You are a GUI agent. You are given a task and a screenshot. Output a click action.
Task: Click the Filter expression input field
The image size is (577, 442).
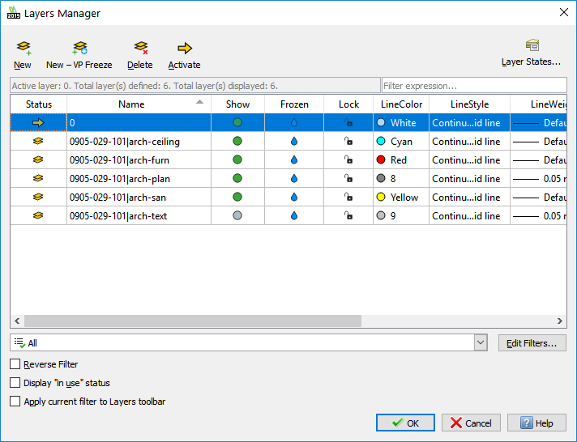click(x=474, y=85)
